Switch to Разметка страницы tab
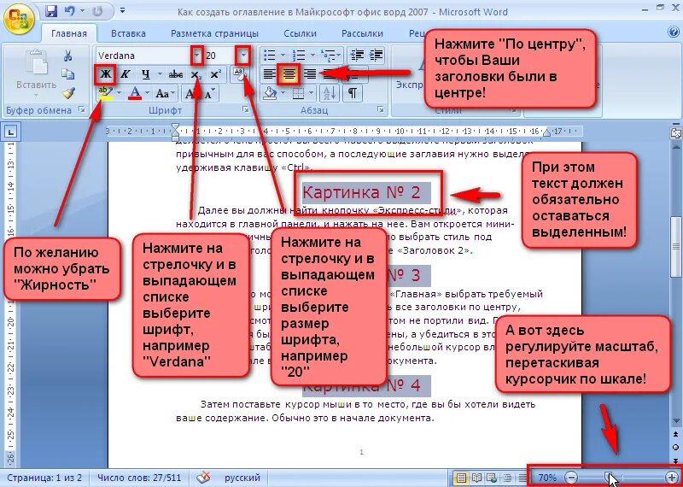Screen dimensions: 683x487 (214, 33)
